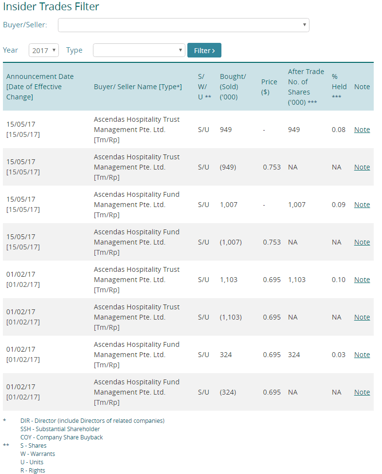Open the Type dropdown

pos(139,50)
